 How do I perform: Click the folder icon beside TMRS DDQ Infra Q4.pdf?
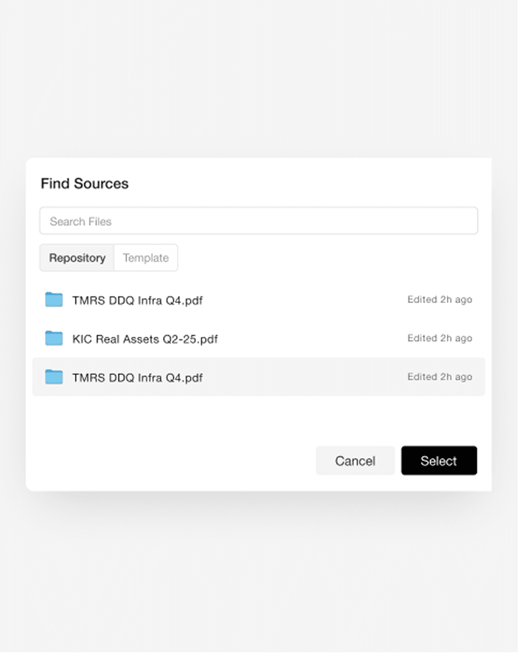coord(54,300)
